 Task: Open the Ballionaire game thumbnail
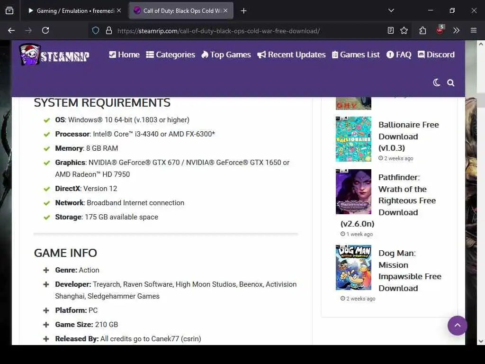(353, 139)
